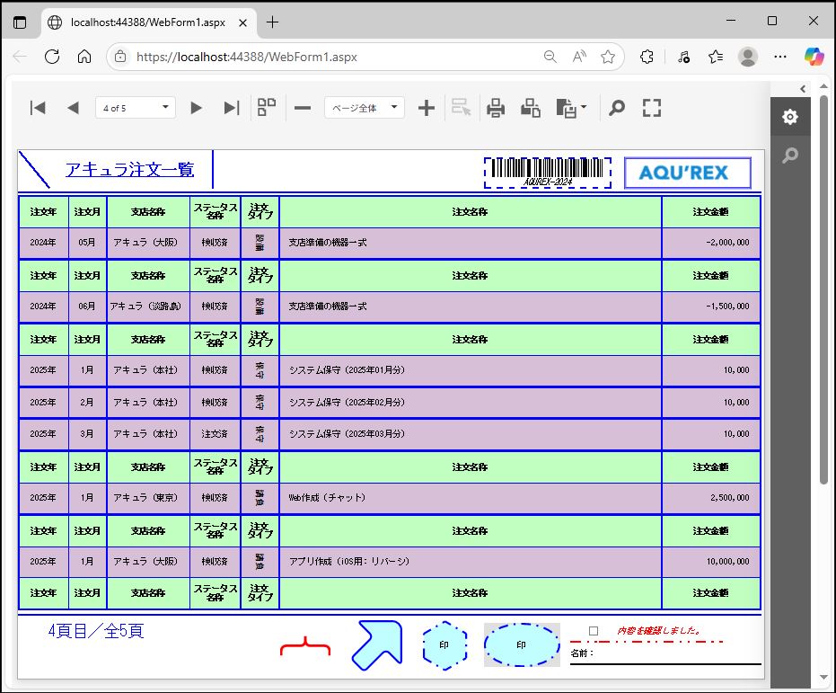The image size is (836, 693).
Task: Open a new browser tab
Action: (273, 22)
